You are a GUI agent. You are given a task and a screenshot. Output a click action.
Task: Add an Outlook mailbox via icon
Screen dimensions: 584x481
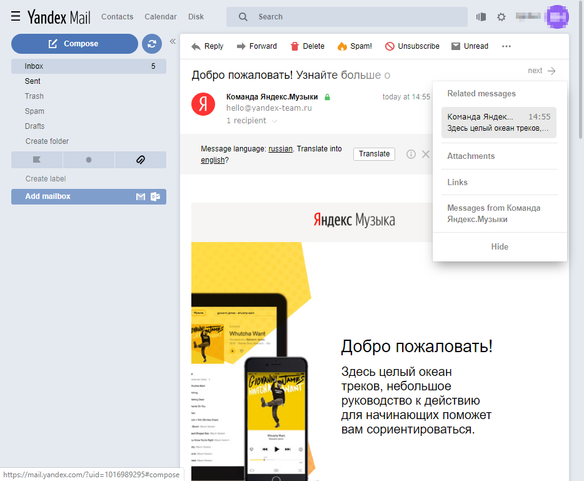(155, 197)
